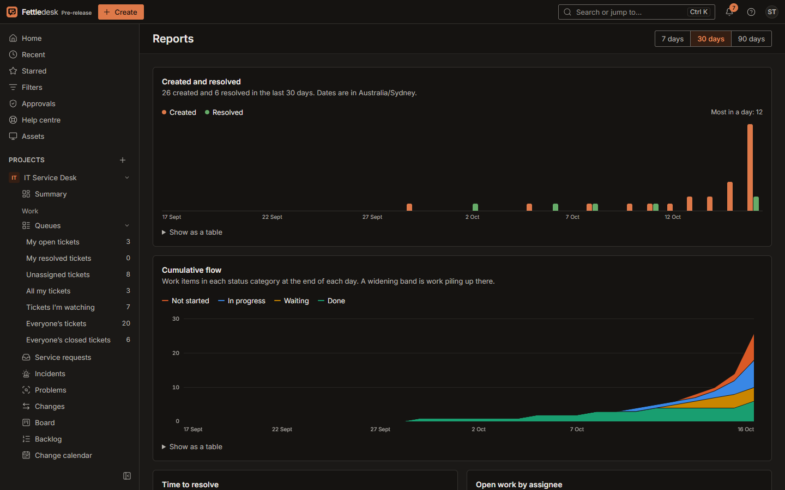
Task: Click the Board icon
Action: pyautogui.click(x=26, y=422)
